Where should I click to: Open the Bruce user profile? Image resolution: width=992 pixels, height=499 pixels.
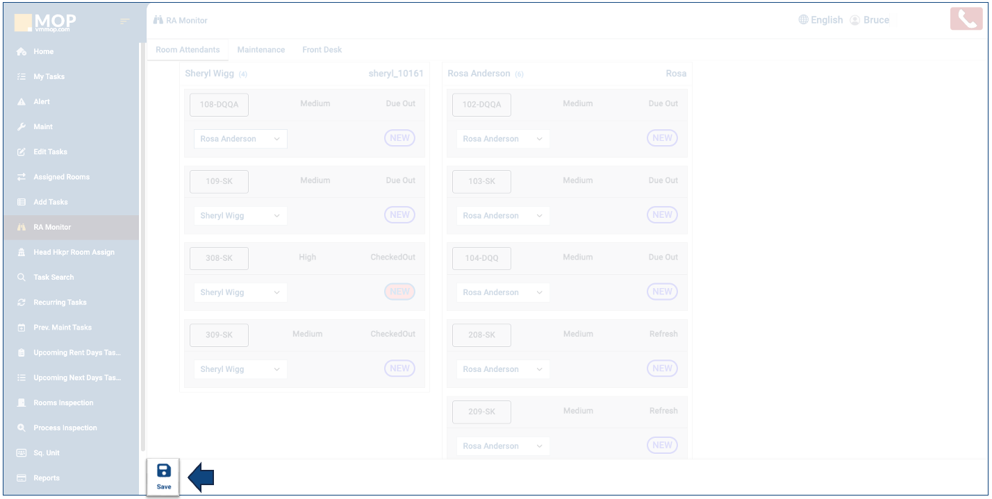869,20
